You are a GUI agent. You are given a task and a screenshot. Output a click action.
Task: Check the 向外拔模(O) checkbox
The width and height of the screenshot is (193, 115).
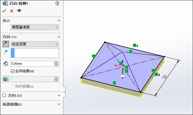13,86
